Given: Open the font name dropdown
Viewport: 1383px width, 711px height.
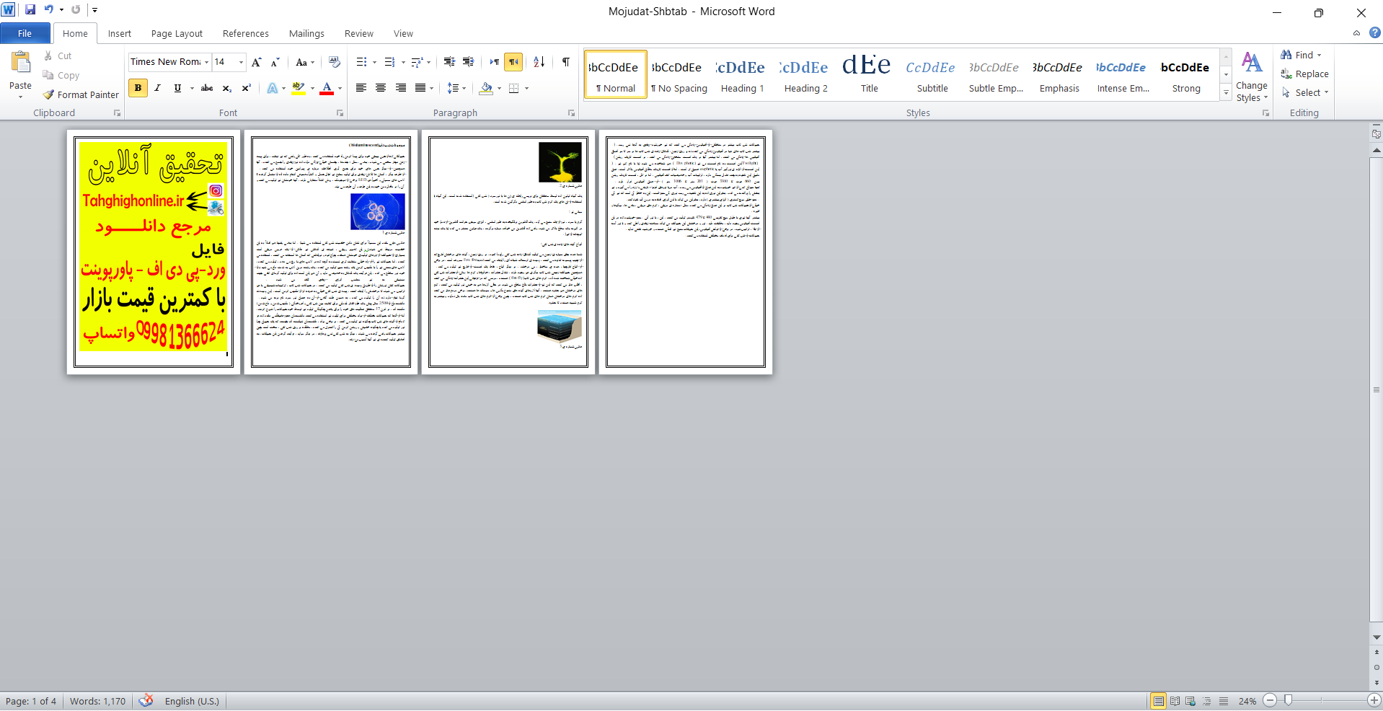Looking at the screenshot, I should [x=206, y=62].
